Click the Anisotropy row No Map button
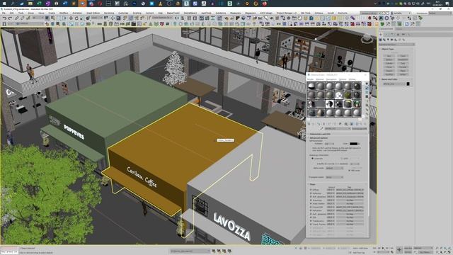 350,200
